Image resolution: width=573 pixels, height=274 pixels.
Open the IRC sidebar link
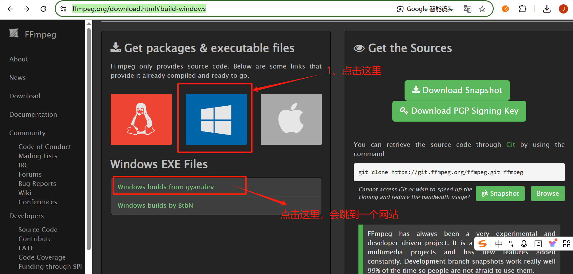(x=24, y=165)
